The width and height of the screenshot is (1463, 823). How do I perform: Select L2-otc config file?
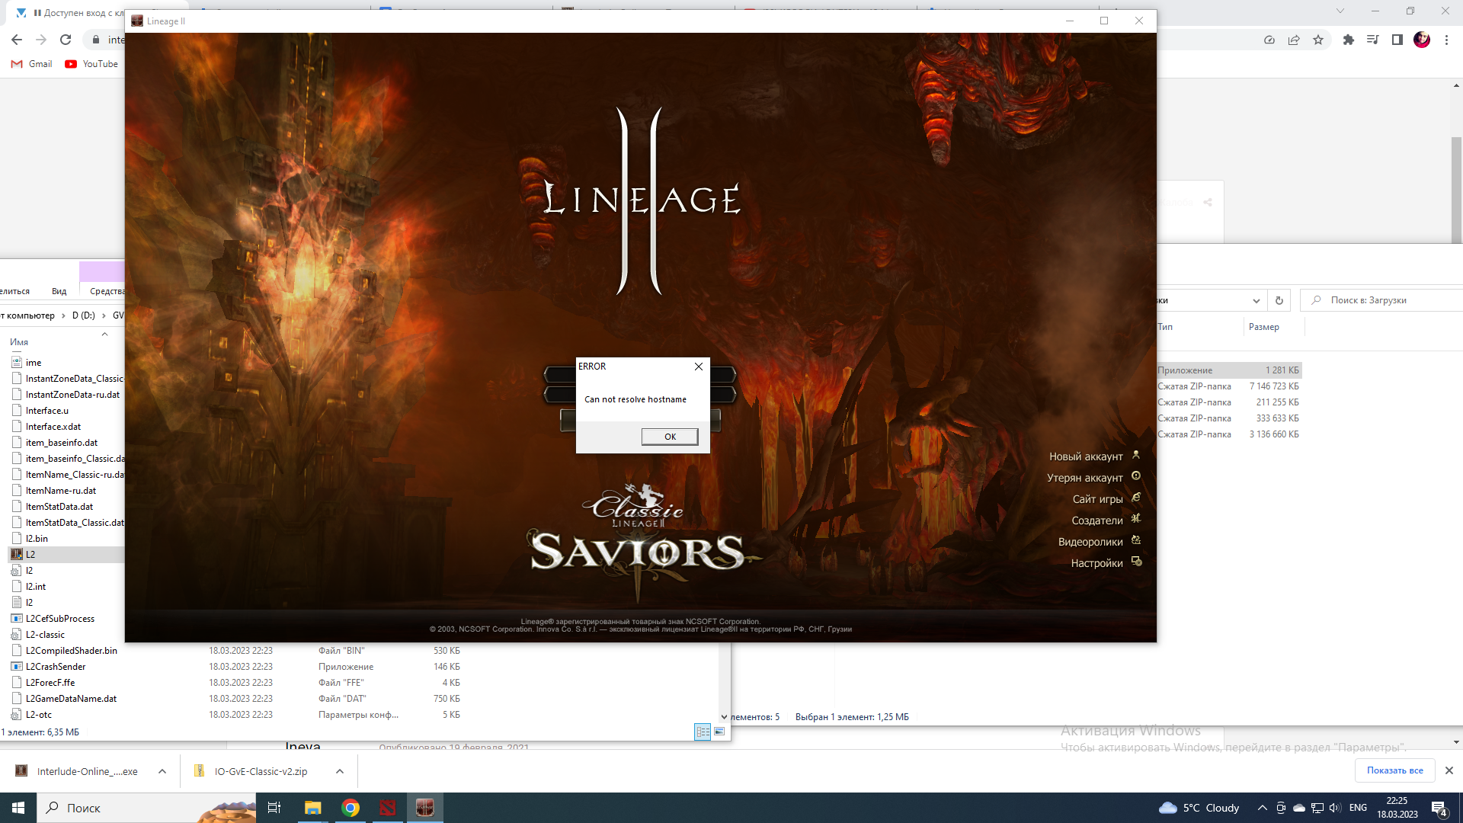pyautogui.click(x=39, y=715)
